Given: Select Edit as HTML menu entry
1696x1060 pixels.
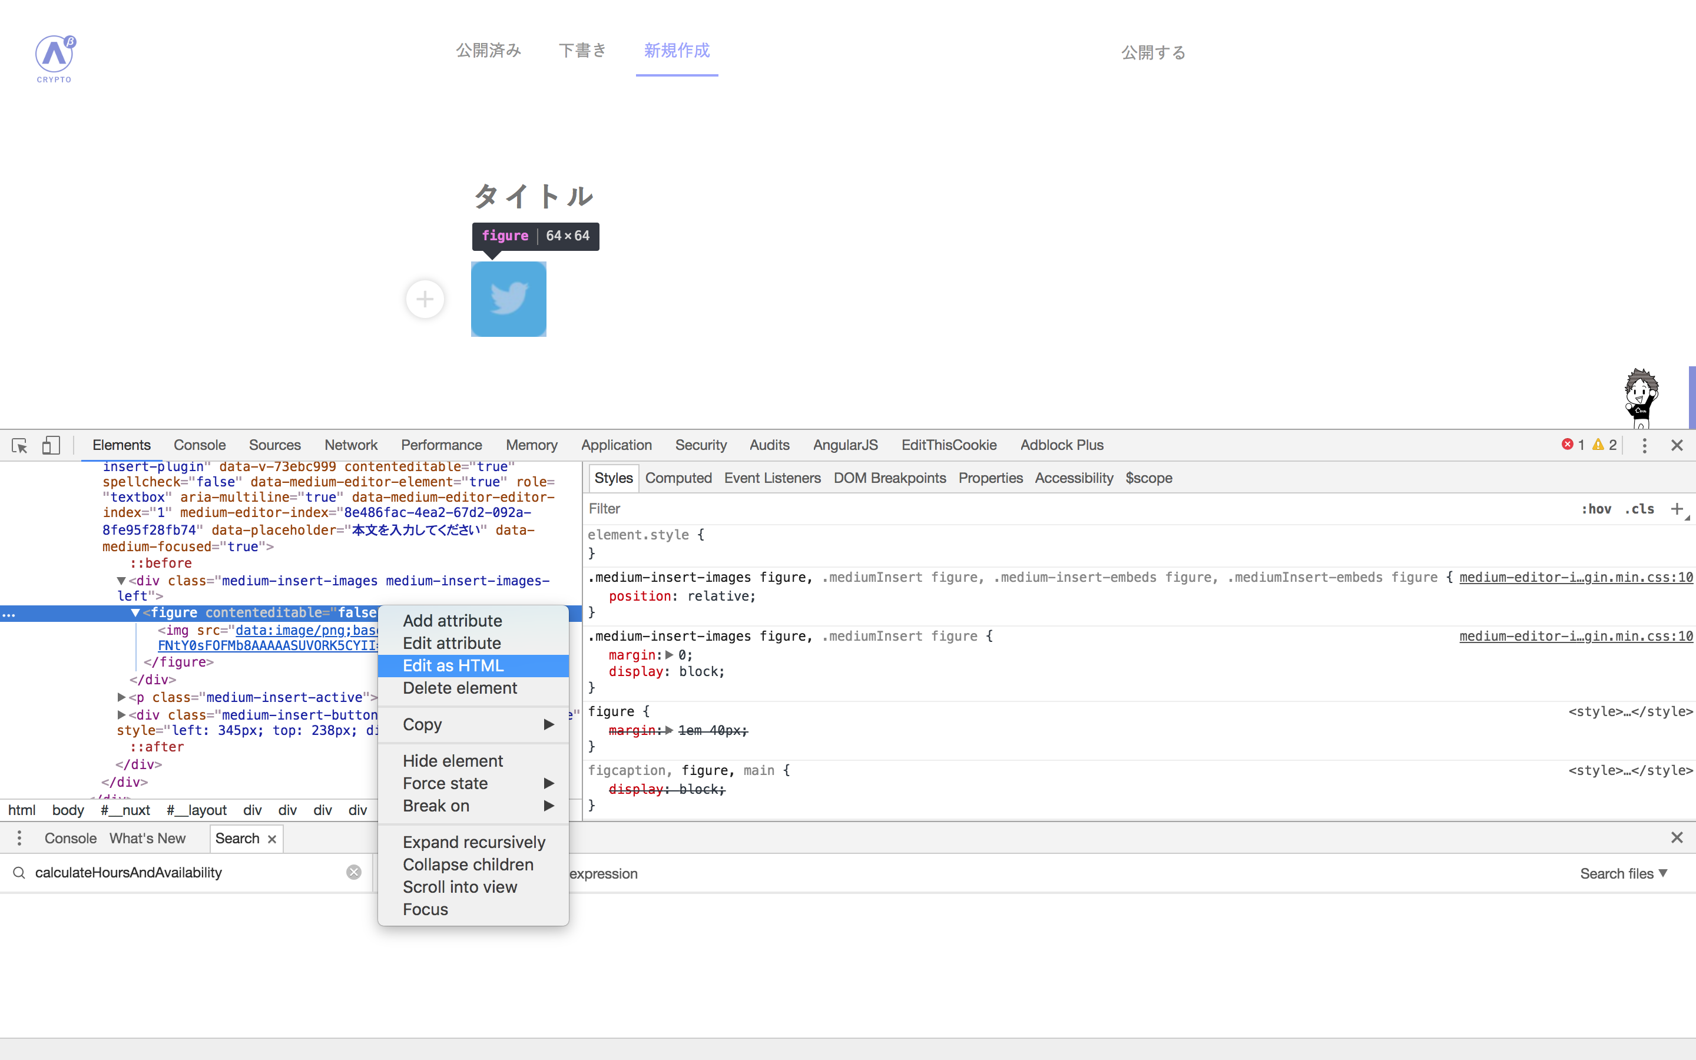Looking at the screenshot, I should (453, 665).
